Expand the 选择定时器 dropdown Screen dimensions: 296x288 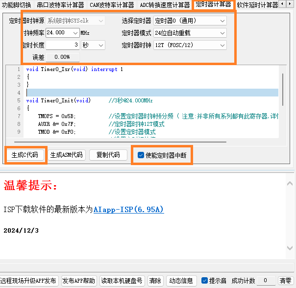click(x=190, y=21)
